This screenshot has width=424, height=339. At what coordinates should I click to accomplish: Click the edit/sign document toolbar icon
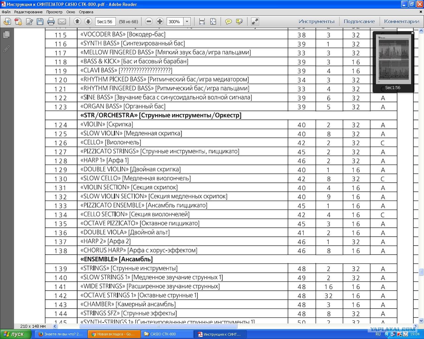coord(29,22)
